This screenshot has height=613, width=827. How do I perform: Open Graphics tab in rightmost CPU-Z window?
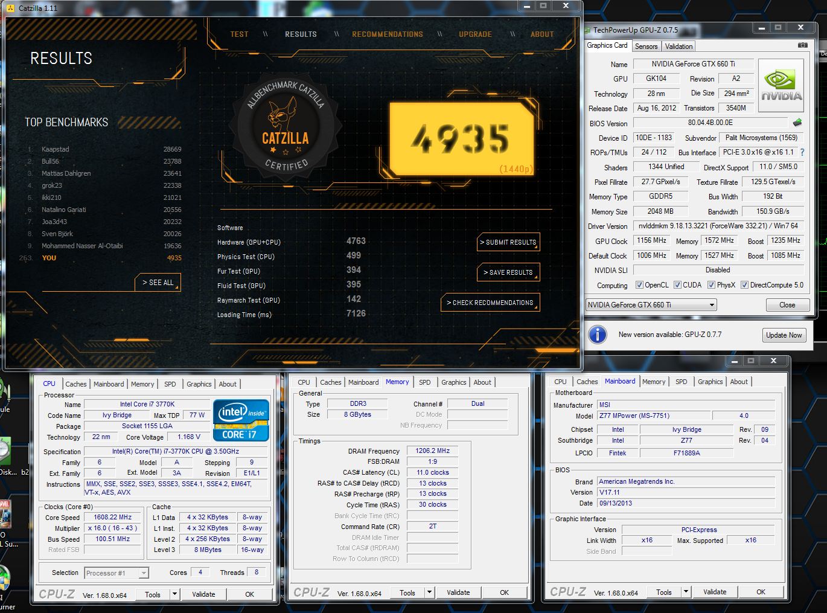tap(710, 382)
